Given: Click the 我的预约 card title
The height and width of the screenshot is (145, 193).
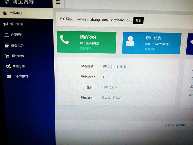Looking at the screenshot, I should (x=88, y=37).
